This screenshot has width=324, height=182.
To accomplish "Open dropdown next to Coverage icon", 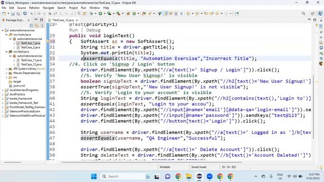I will pos(113,14).
